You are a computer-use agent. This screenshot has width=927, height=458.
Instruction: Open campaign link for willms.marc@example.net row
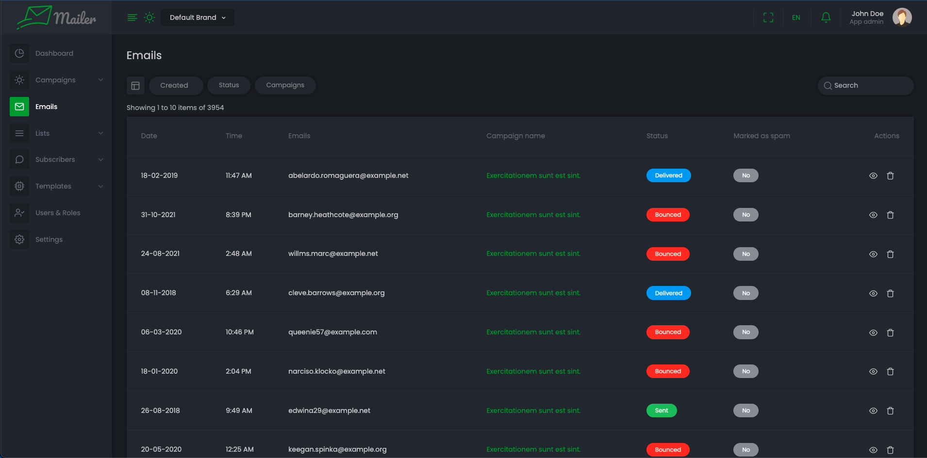tap(533, 253)
